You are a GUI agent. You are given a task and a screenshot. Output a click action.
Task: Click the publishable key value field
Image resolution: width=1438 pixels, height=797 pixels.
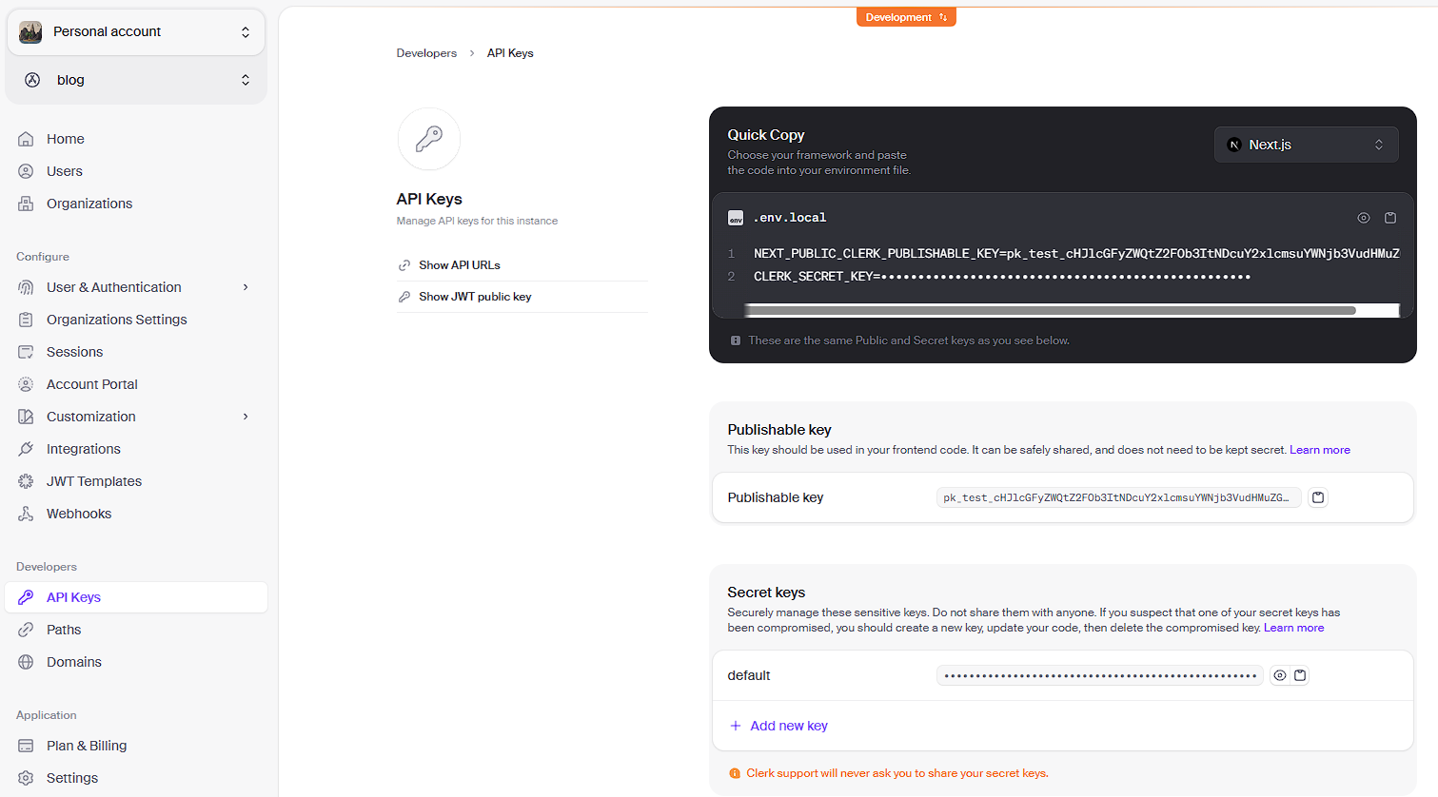(x=1118, y=497)
